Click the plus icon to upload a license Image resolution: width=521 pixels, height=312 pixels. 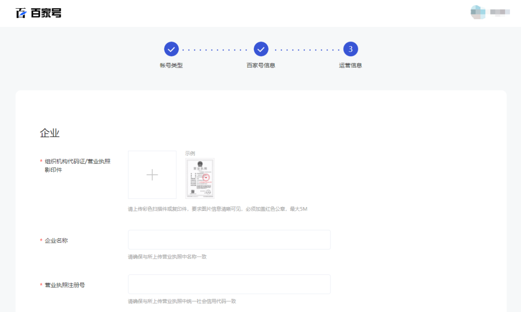[x=152, y=175]
